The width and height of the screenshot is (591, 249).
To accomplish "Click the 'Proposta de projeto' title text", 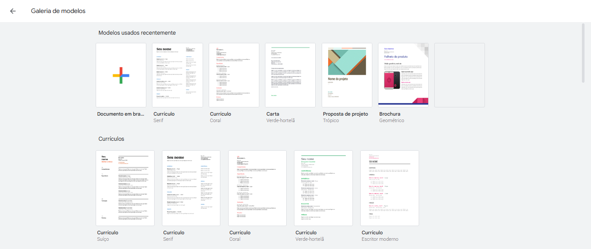I will (x=346, y=114).
